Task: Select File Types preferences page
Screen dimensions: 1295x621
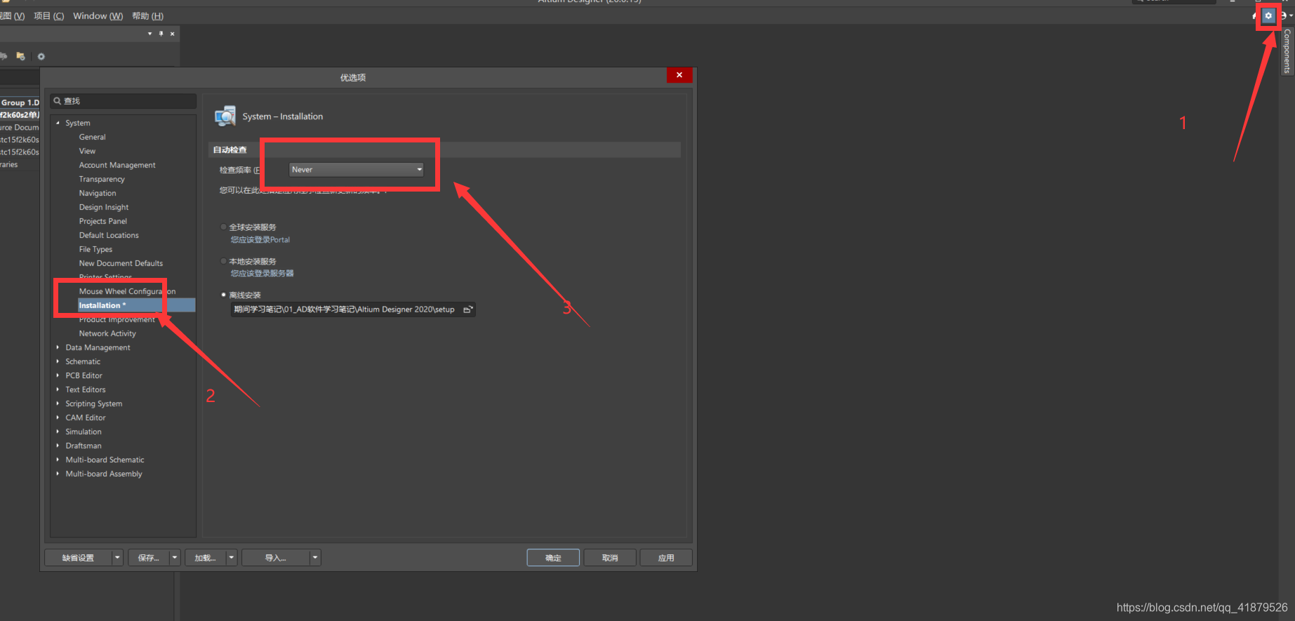Action: pyautogui.click(x=95, y=249)
